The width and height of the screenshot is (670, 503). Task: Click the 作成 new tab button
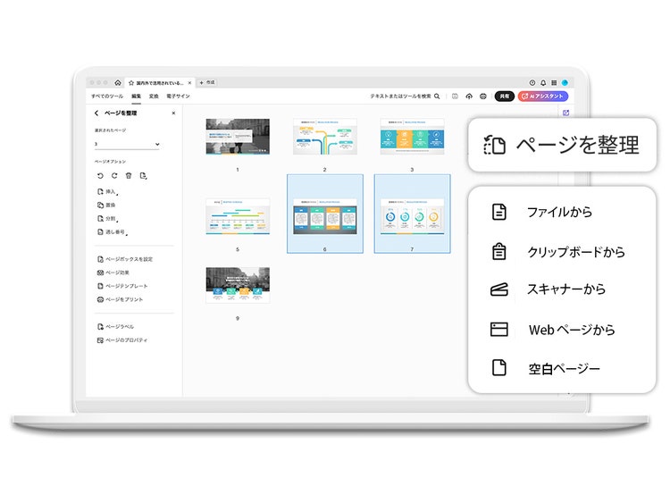coord(207,82)
